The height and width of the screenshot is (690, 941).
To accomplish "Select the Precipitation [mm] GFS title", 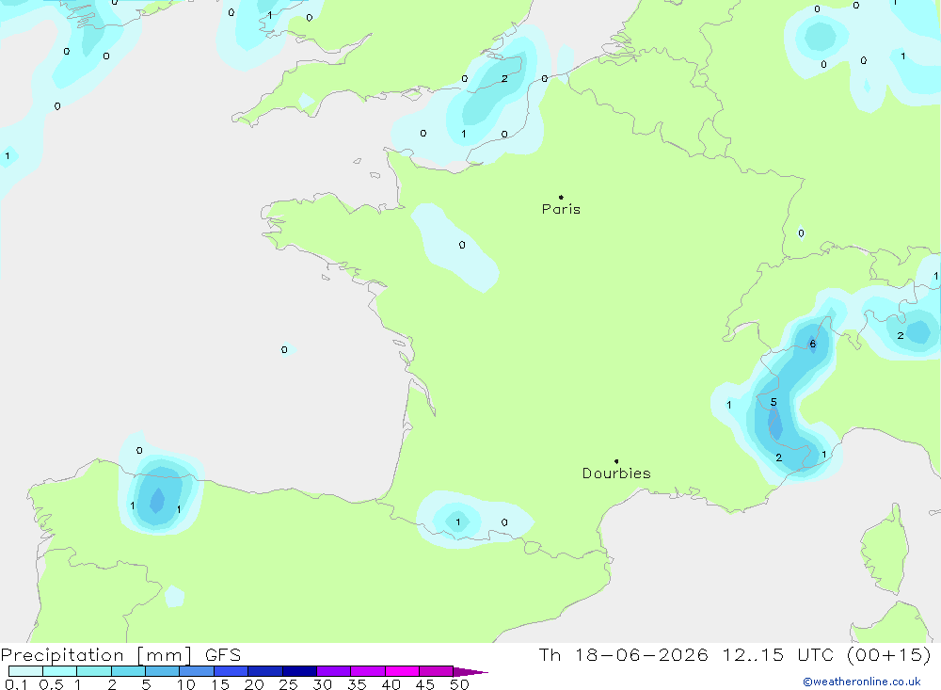I will (x=120, y=655).
